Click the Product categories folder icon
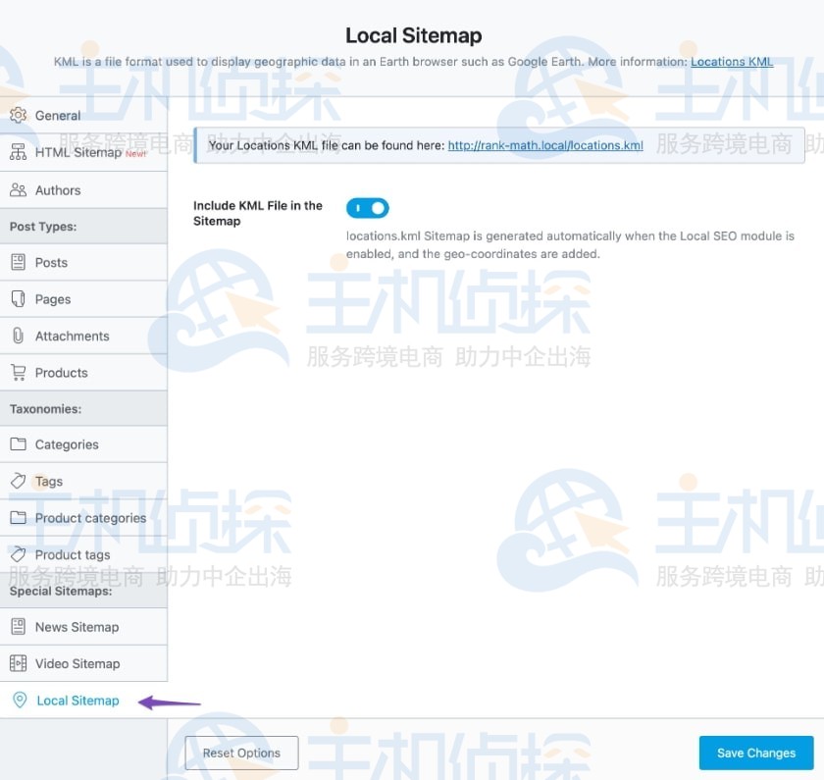The image size is (824, 780). 21,518
